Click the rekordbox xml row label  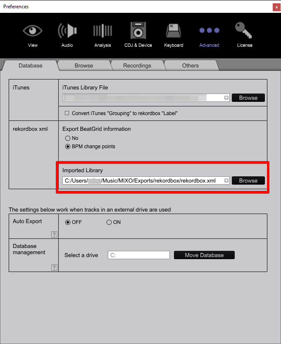click(30, 129)
